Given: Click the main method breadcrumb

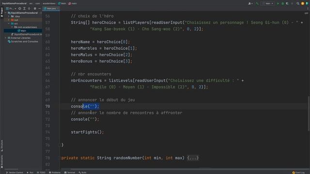Looking at the screenshot, I should (73, 3).
